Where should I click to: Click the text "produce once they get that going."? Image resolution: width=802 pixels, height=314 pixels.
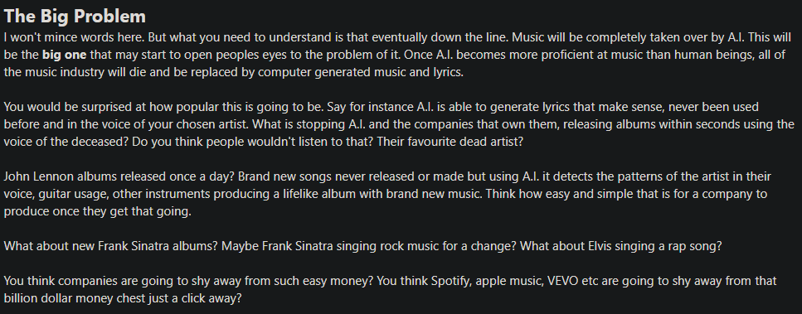click(x=98, y=211)
